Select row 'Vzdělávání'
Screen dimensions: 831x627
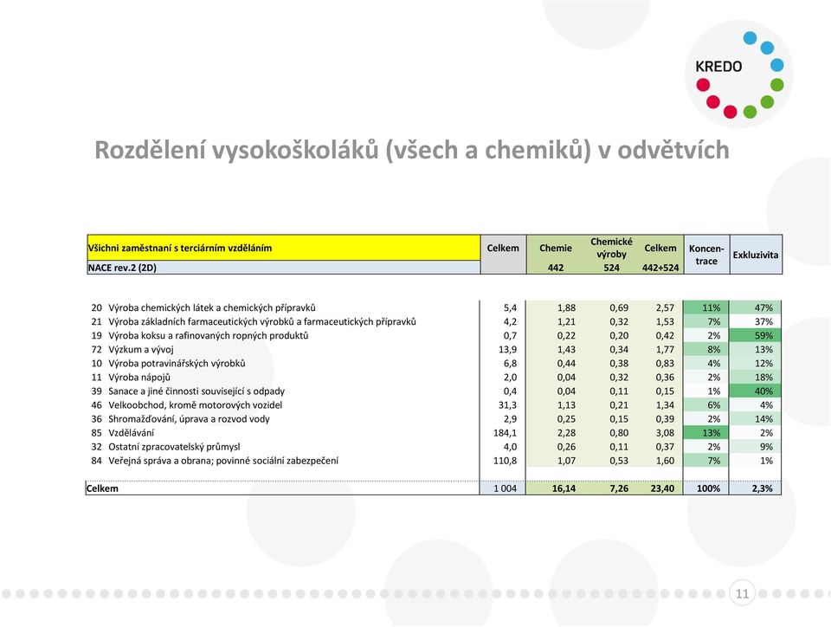pos(434,432)
